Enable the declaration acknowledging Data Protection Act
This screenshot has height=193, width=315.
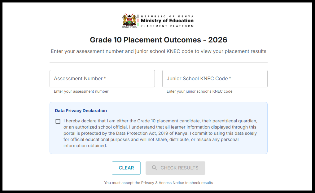tap(58, 121)
